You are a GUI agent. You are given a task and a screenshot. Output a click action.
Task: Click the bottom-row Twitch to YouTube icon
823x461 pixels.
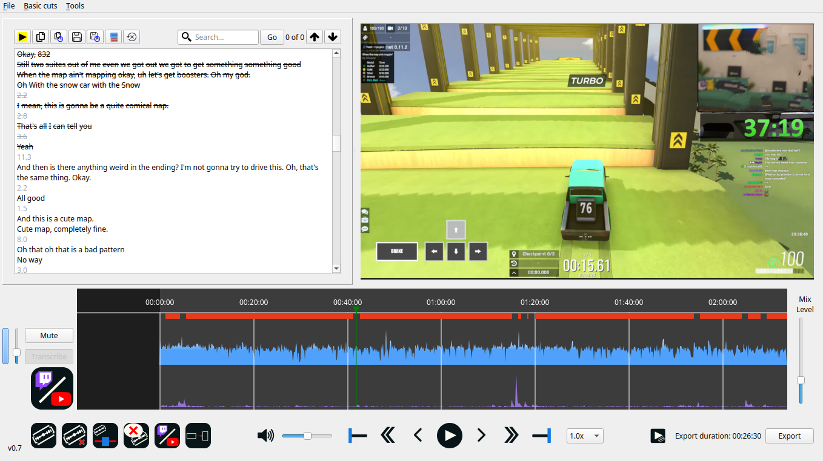pos(167,436)
